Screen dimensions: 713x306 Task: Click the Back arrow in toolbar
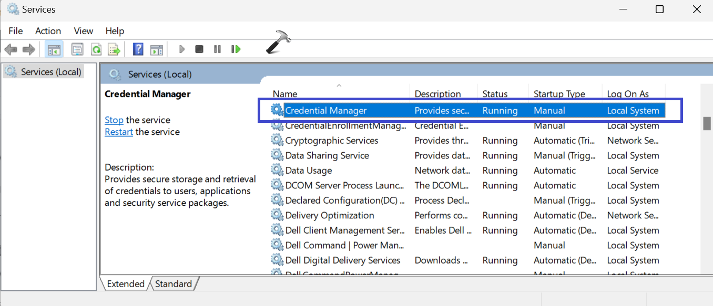pyautogui.click(x=11, y=49)
